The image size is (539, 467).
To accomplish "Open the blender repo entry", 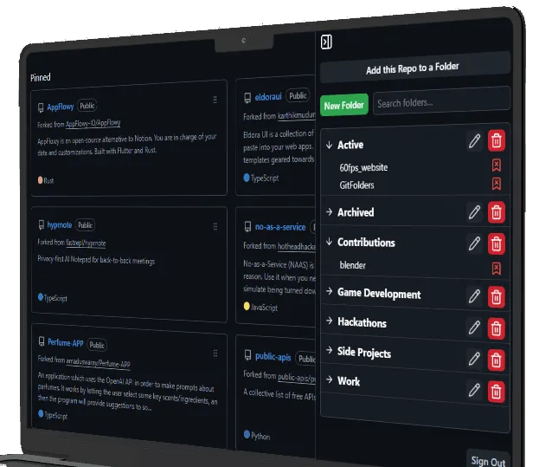I will [x=352, y=265].
